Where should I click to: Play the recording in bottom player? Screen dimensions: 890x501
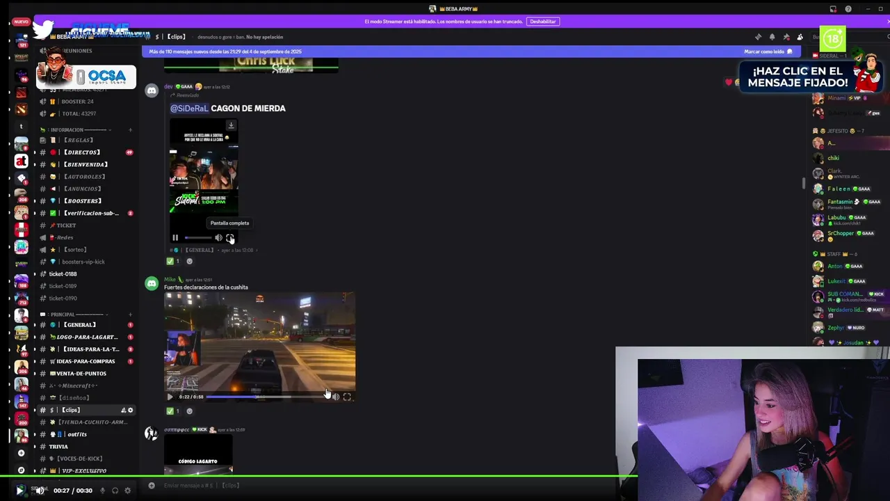point(19,491)
